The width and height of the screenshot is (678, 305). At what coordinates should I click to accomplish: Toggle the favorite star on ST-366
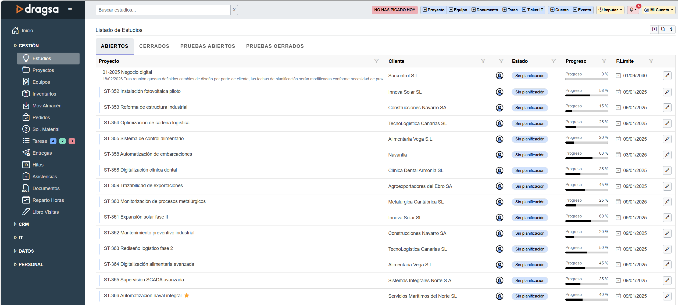click(187, 296)
